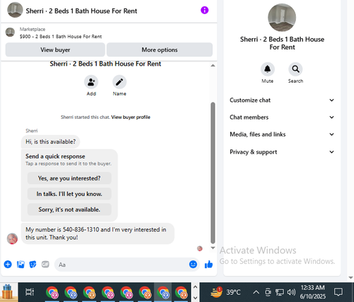Open volume speaker tray icon
This screenshot has height=302, width=354.
[291, 292]
